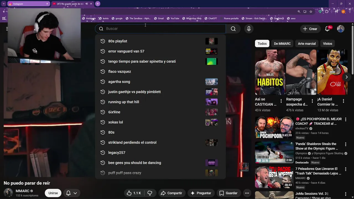
Task: Open the Chrome three-dot menu
Action: (x=350, y=12)
